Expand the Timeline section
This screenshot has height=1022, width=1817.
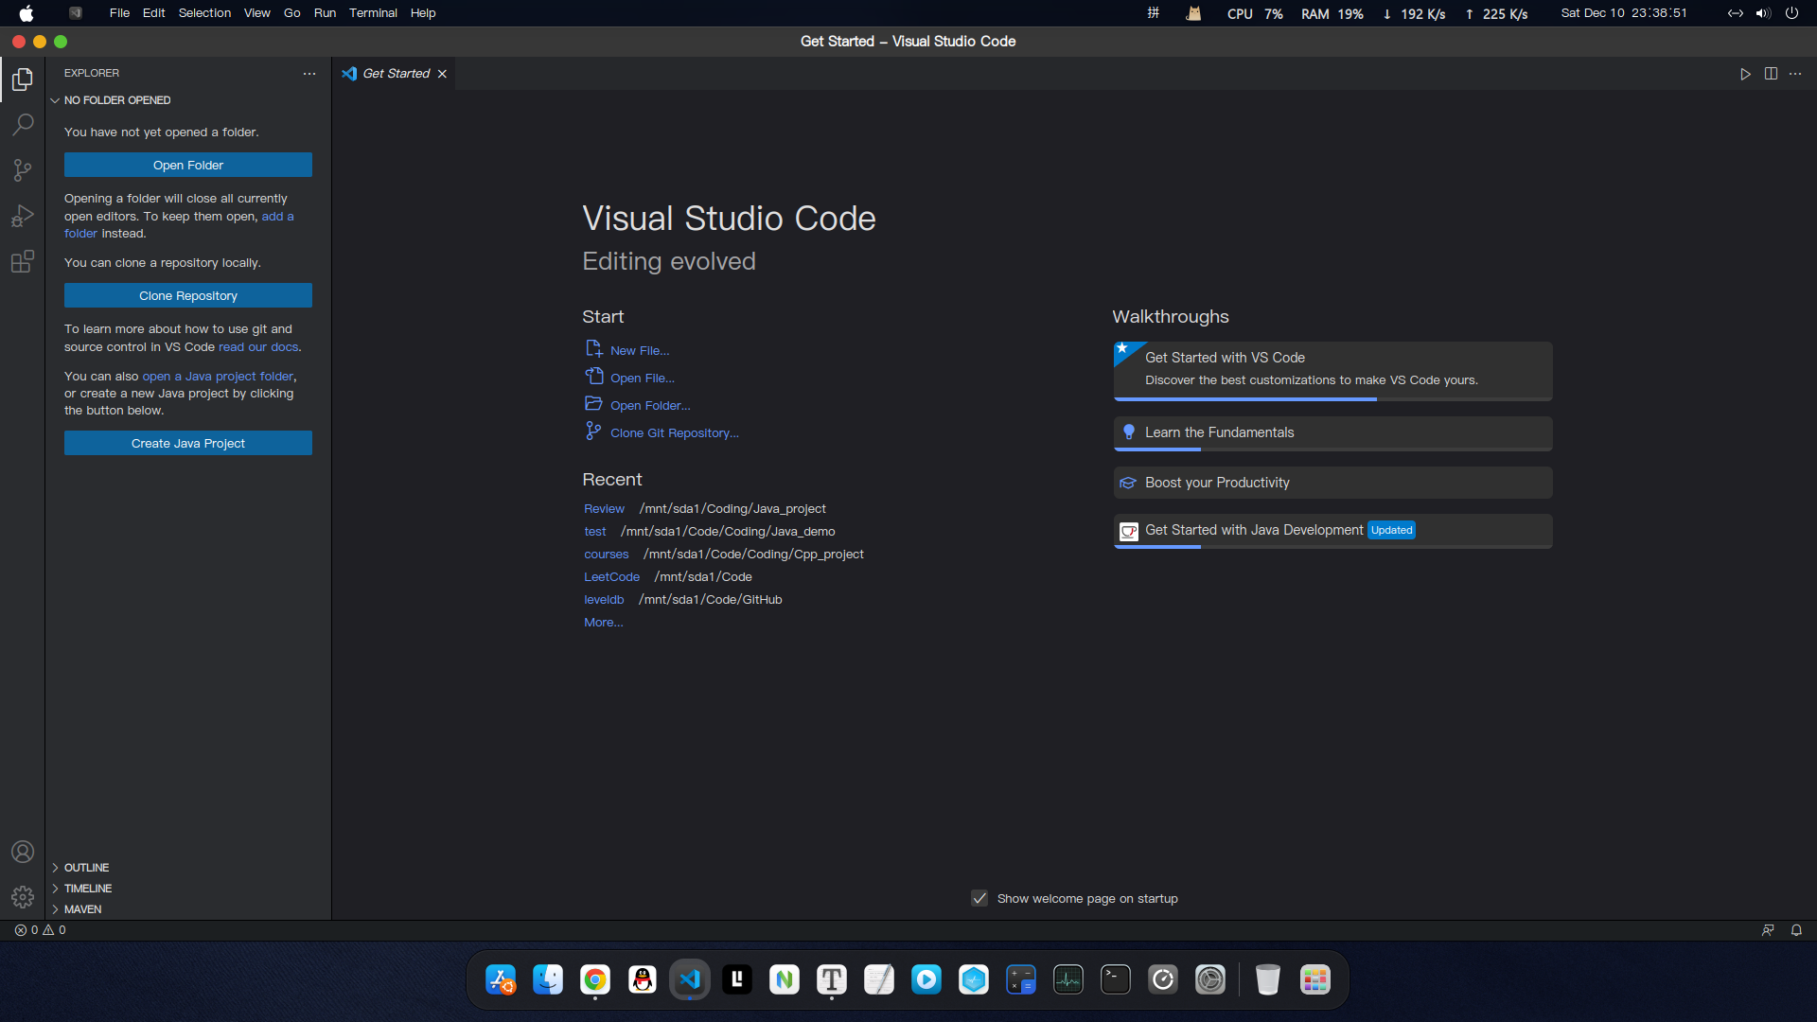point(88,889)
